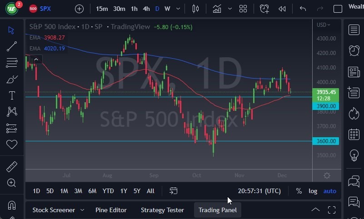Switch to the 4h timeframe
This screenshot has width=364, height=219.
point(146,9)
